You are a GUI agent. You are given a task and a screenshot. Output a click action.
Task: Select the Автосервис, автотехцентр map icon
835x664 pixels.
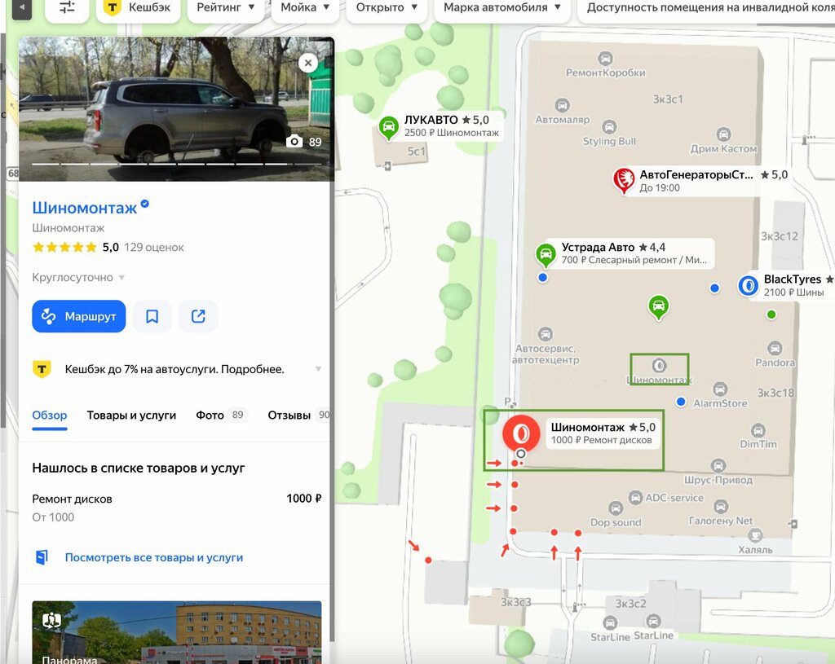545,334
